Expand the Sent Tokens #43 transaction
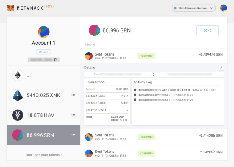234x167 pixels. tap(154, 137)
